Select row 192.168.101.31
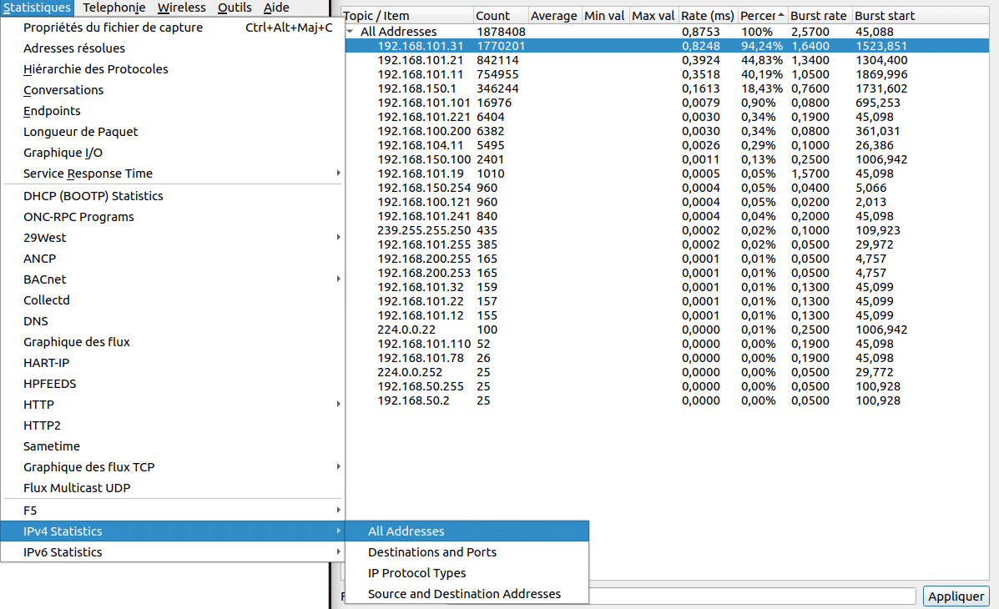The width and height of the screenshot is (999, 609). 667,46
